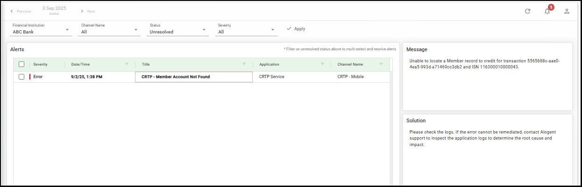Image resolution: width=582 pixels, height=187 pixels.
Task: Expand the Severity filter dropdown
Action: click(x=273, y=30)
